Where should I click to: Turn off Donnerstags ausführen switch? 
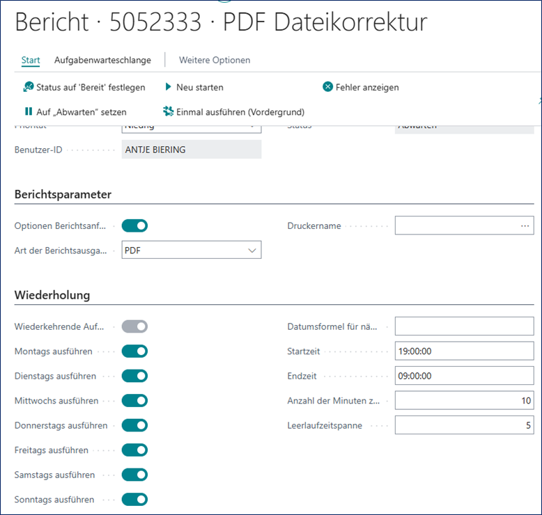(x=134, y=425)
